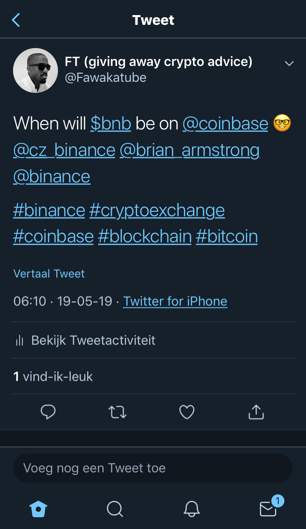Open the Fawakatube profile picture
The width and height of the screenshot is (306, 529).
[35, 70]
